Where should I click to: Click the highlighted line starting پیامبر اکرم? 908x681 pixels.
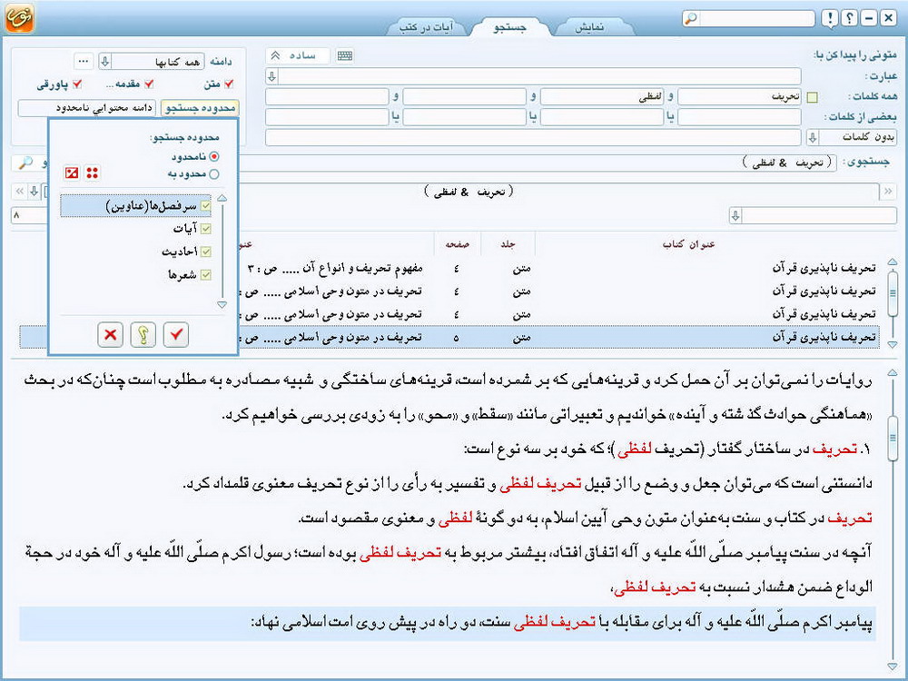[447, 623]
